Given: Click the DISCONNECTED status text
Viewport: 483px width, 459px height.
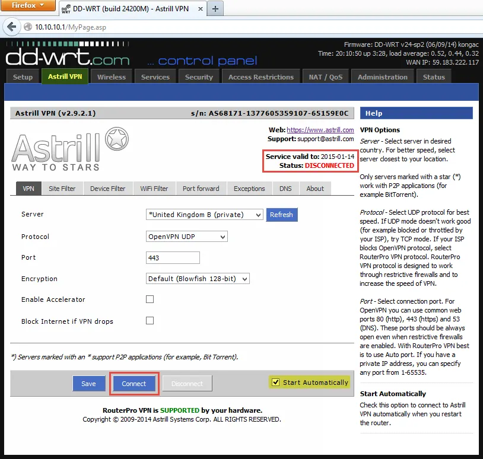Looking at the screenshot, I should click(329, 165).
